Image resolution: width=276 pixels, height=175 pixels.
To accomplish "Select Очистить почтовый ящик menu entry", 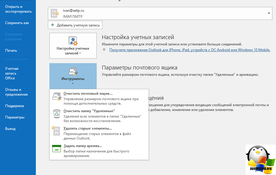I will [x=88, y=94].
